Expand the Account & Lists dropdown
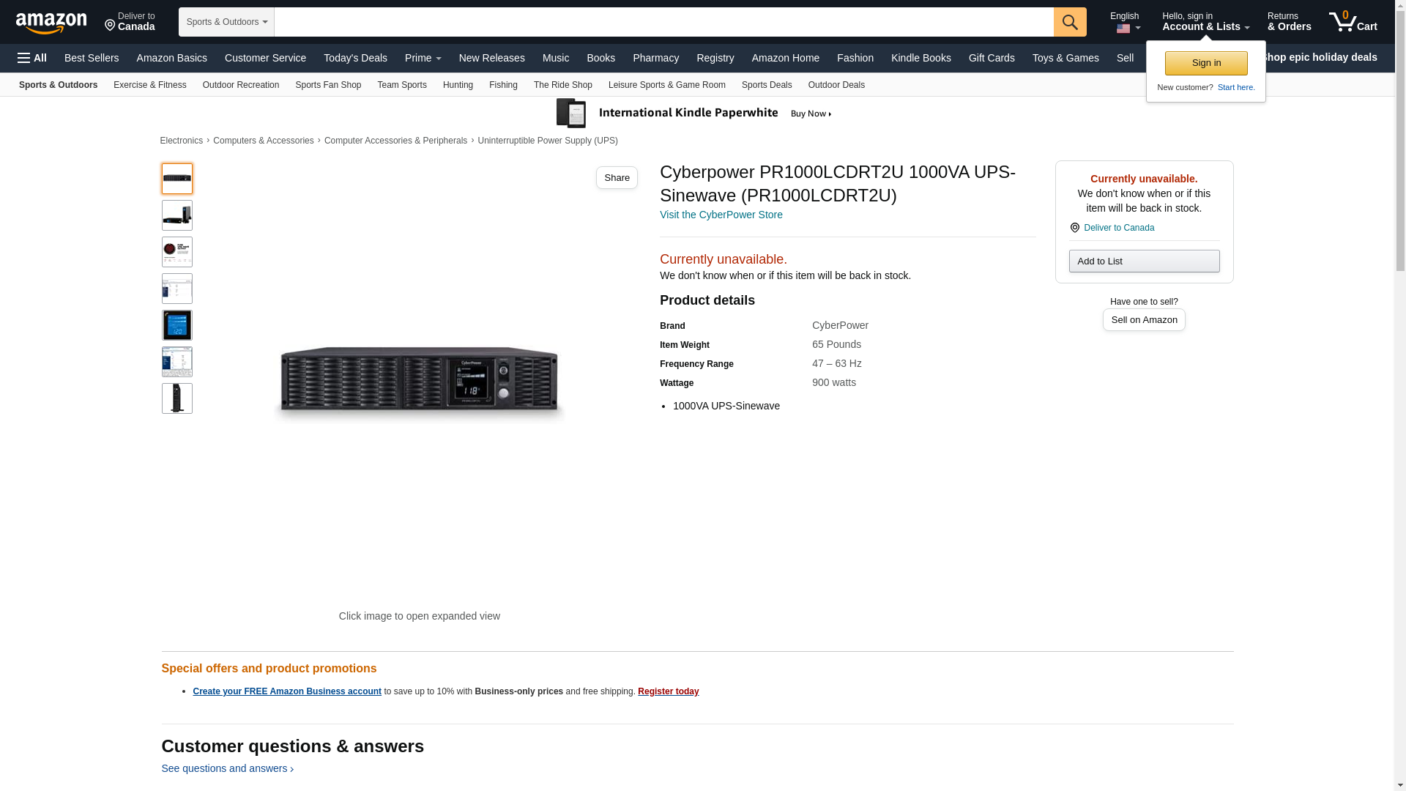 [x=1205, y=22]
